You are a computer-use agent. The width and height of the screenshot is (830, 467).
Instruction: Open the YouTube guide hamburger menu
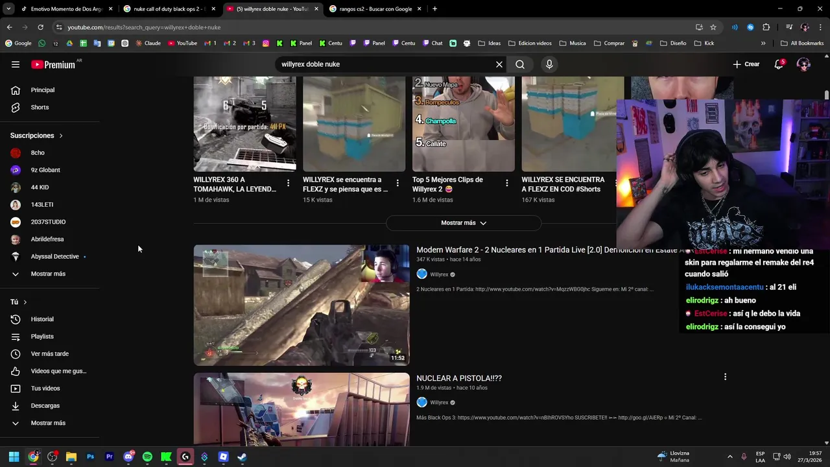pos(16,64)
